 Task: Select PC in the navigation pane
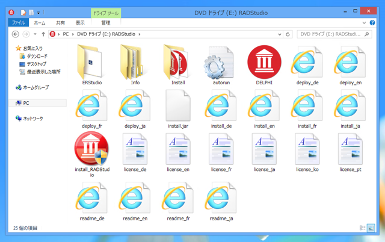[37, 103]
